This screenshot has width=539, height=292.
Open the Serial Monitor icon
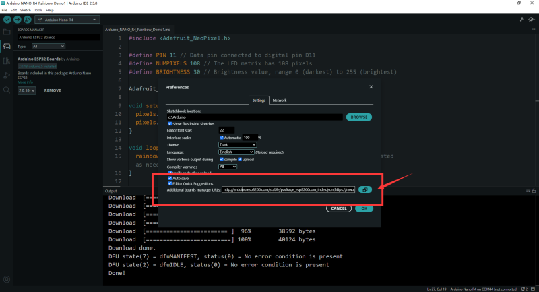point(532,20)
